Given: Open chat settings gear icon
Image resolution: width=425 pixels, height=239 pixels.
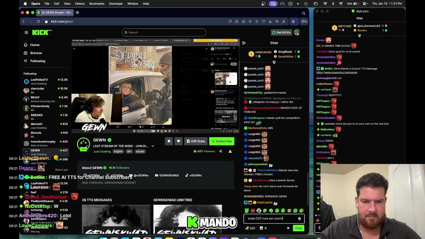Looking at the screenshot, I should tap(288, 228).
